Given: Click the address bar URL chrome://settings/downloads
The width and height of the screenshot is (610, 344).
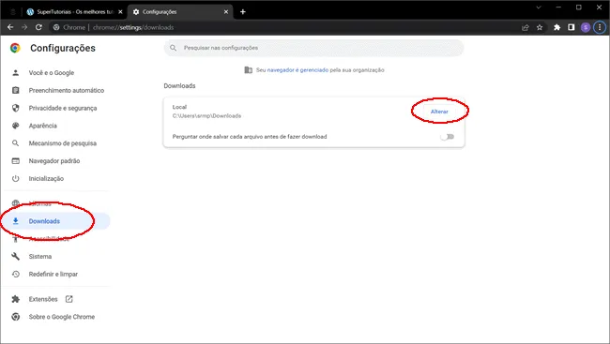Looking at the screenshot, I should pos(133,27).
